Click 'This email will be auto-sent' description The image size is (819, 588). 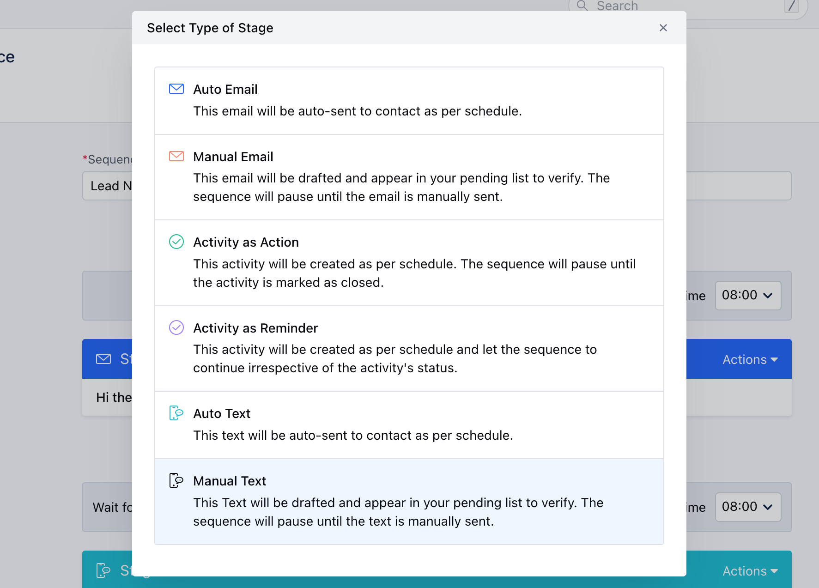[358, 111]
